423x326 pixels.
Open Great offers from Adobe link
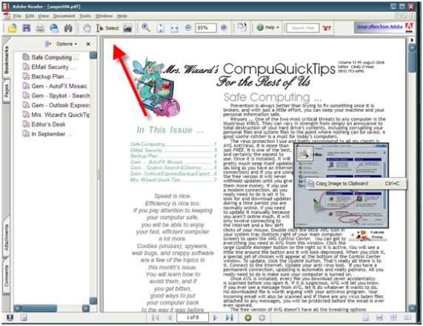(x=379, y=27)
